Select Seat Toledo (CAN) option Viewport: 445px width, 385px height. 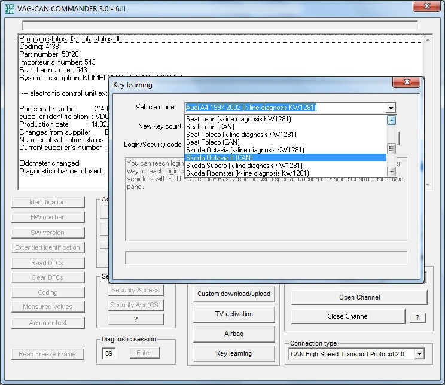pos(212,142)
